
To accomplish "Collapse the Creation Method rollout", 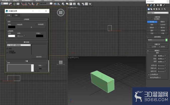I will pos(157,44).
